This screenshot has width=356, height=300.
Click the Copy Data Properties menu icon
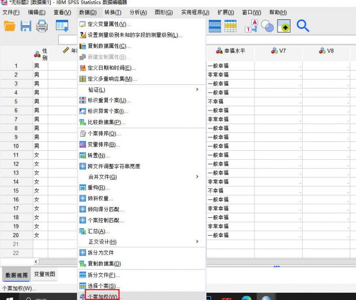[83, 46]
